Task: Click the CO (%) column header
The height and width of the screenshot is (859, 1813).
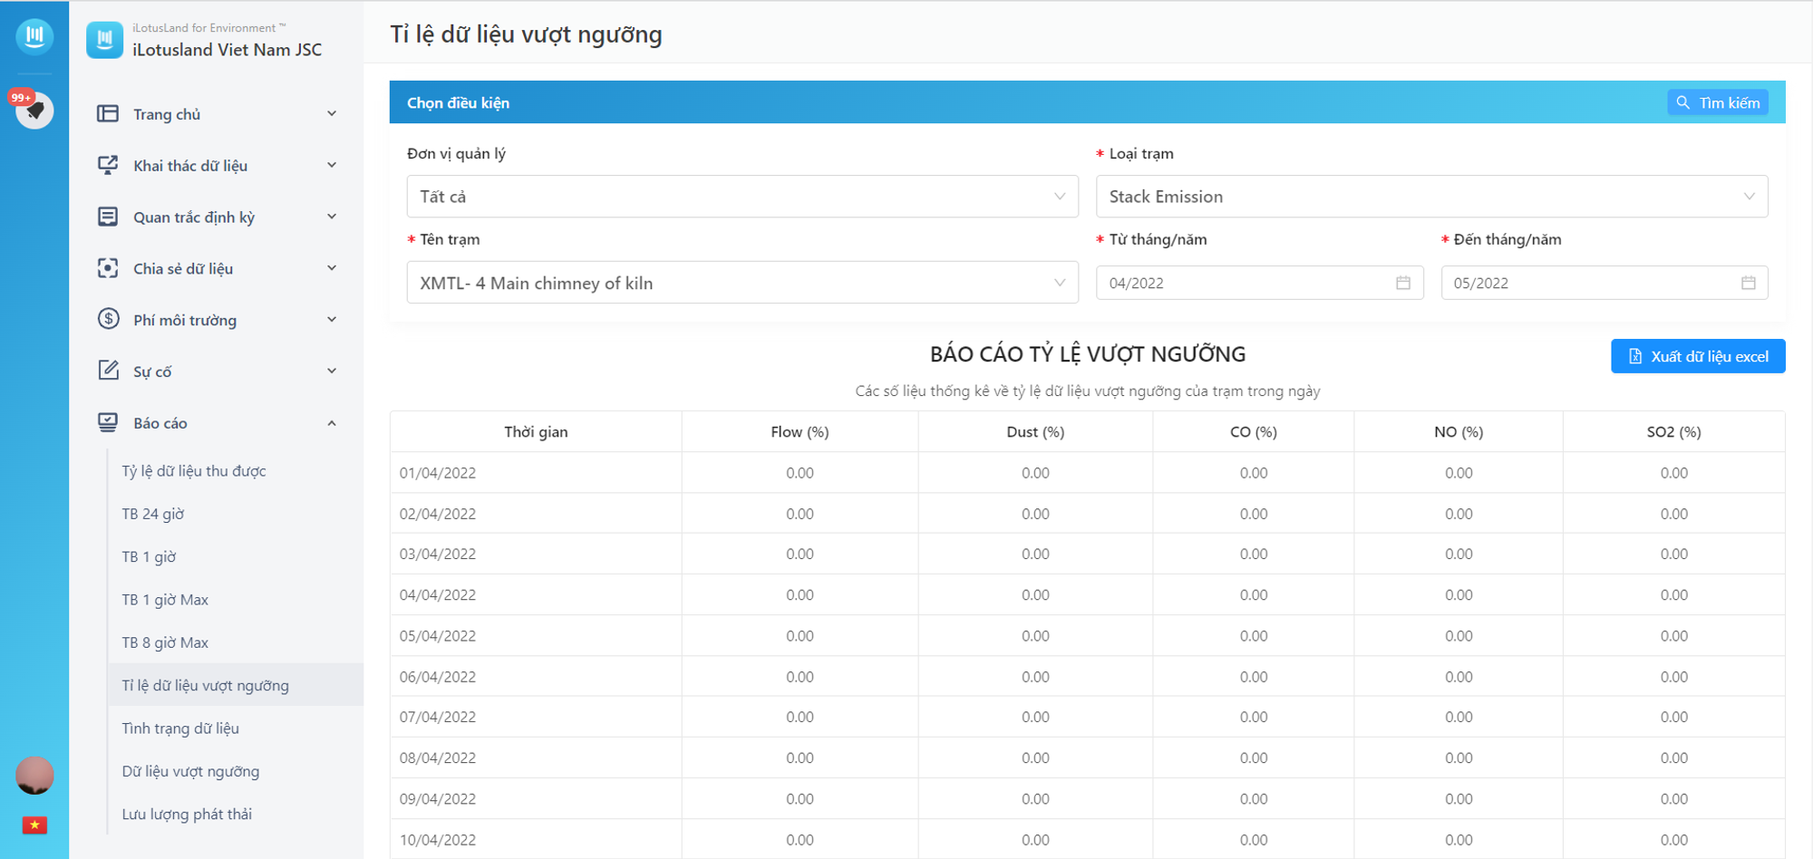Action: [x=1254, y=432]
